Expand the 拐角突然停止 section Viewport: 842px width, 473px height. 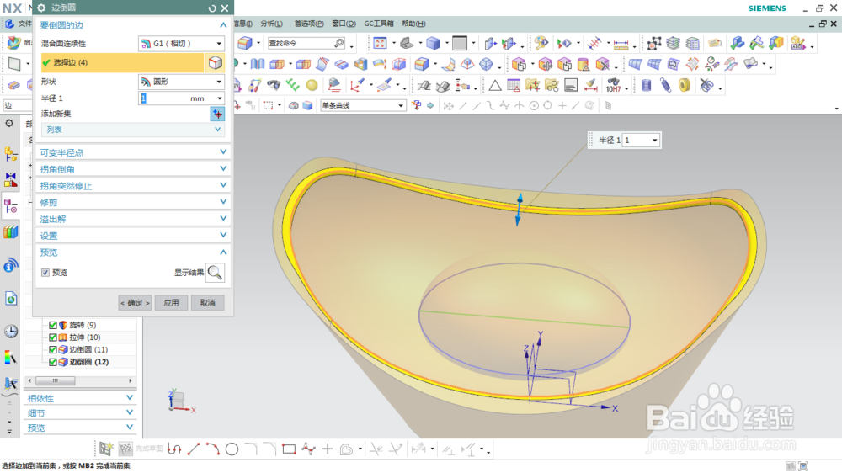click(132, 186)
